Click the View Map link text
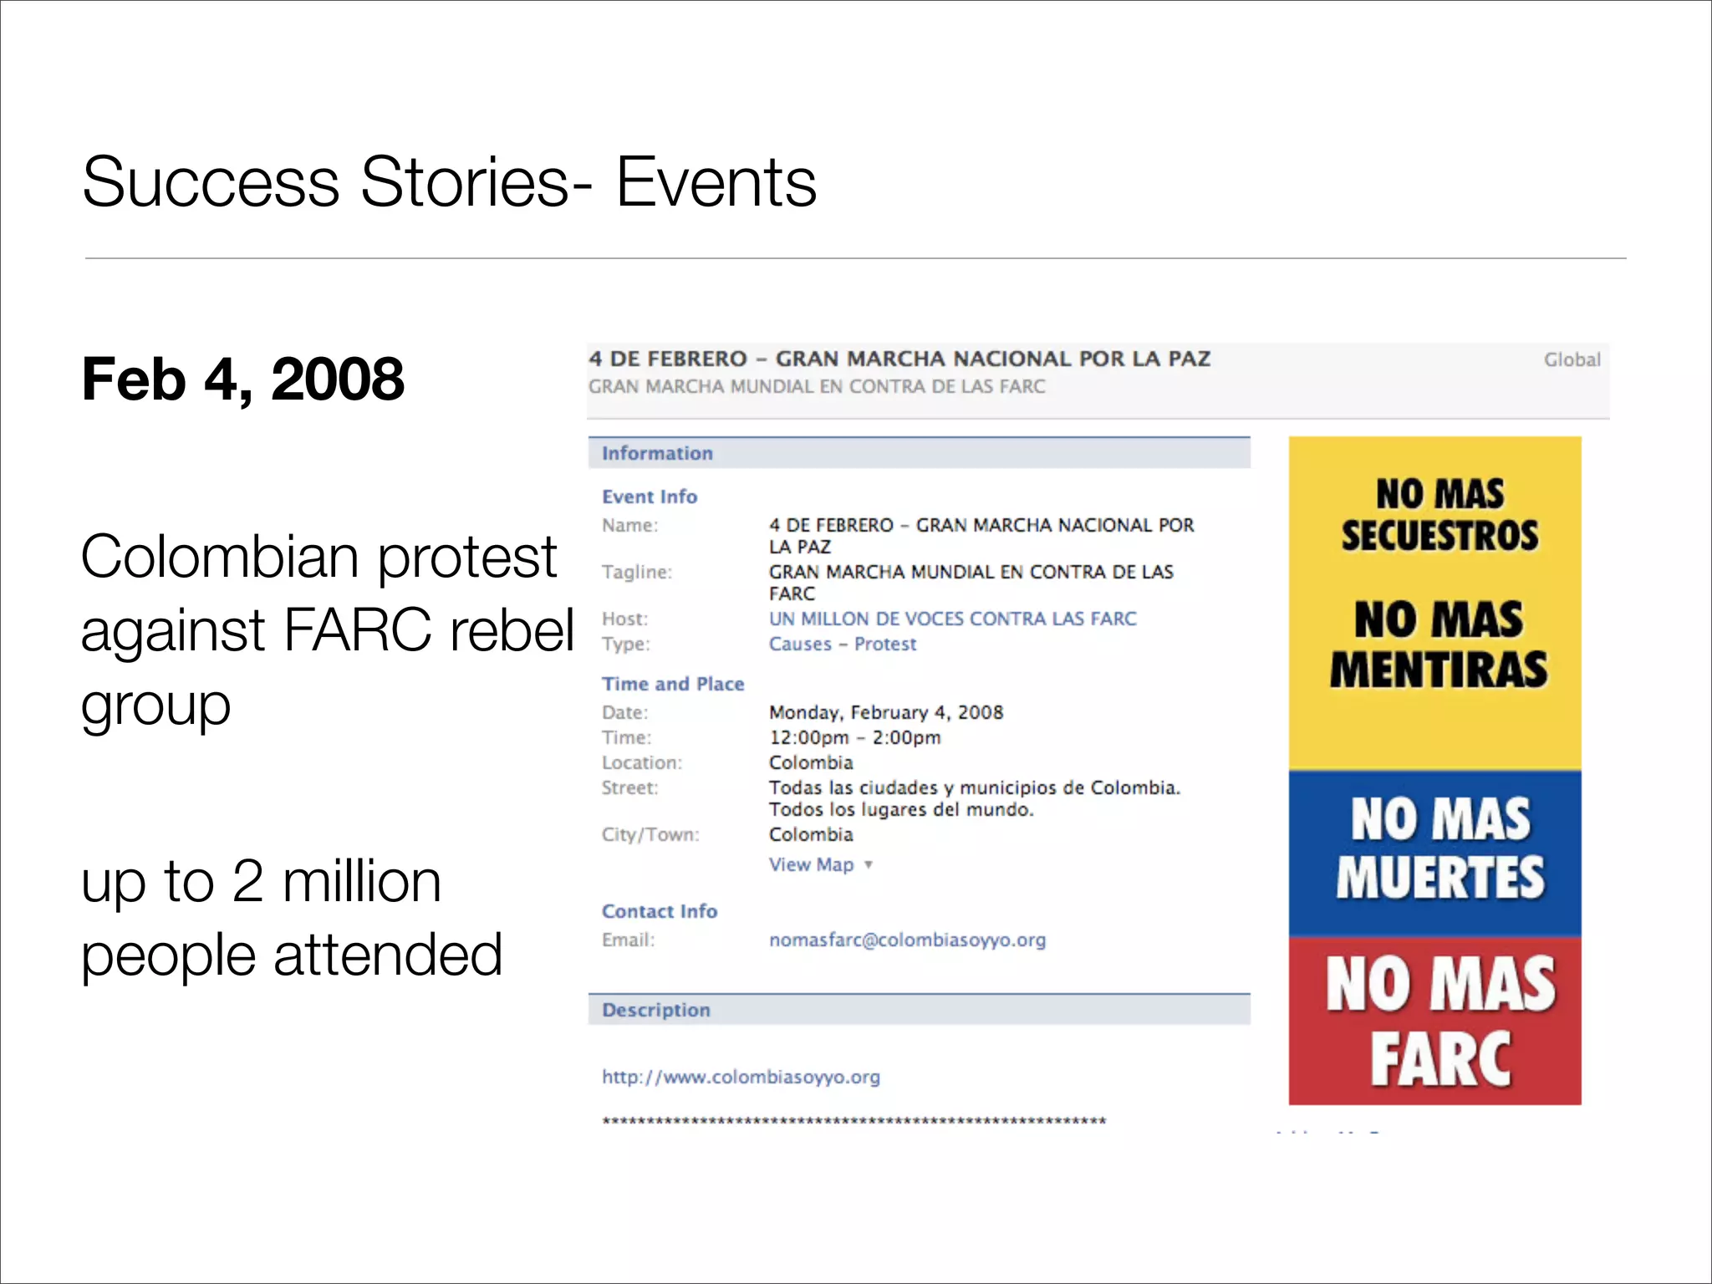Image resolution: width=1712 pixels, height=1284 pixels. click(x=811, y=864)
